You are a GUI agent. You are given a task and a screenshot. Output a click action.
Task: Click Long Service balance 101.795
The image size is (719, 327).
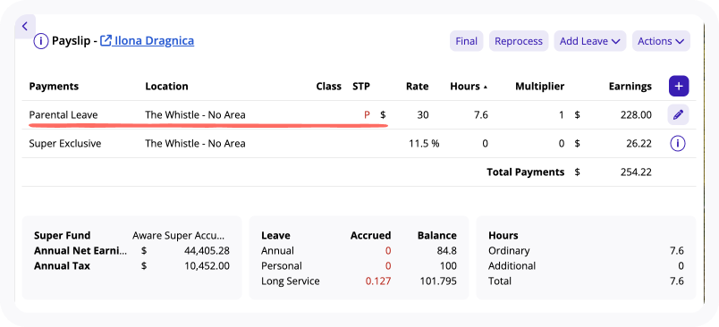(438, 281)
